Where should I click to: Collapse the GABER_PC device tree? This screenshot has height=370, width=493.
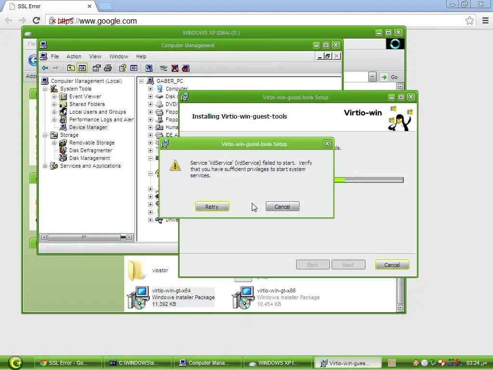click(x=142, y=81)
